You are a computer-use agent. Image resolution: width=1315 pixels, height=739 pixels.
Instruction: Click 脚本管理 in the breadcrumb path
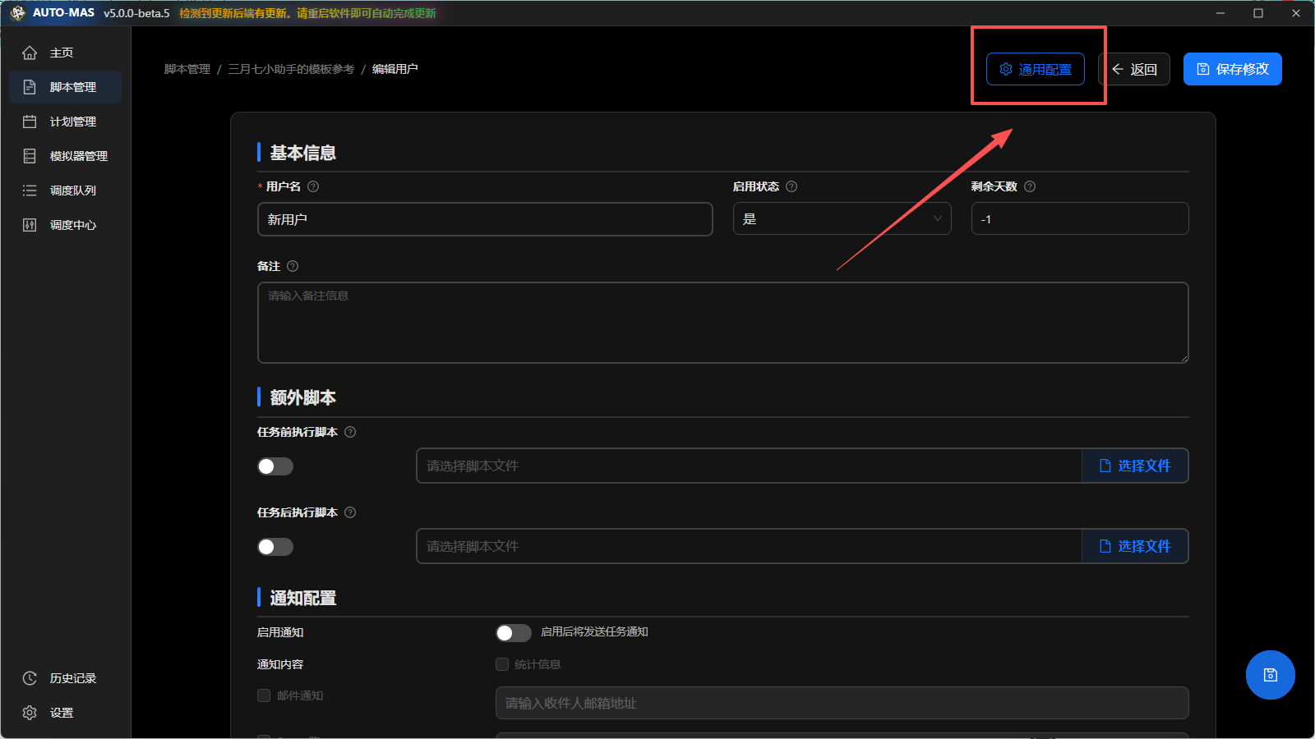click(x=187, y=69)
